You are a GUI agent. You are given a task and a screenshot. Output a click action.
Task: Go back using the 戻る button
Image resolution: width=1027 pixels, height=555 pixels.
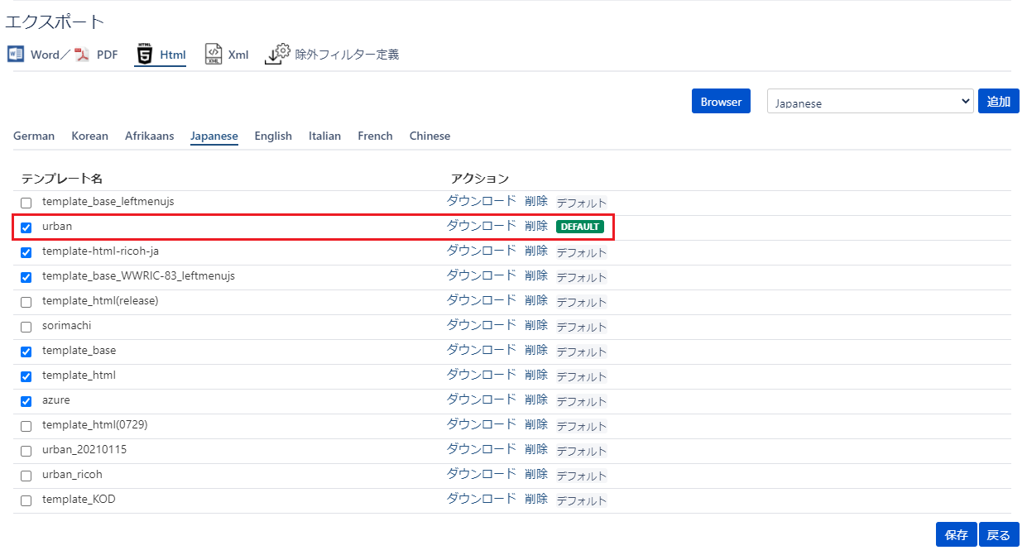[998, 535]
